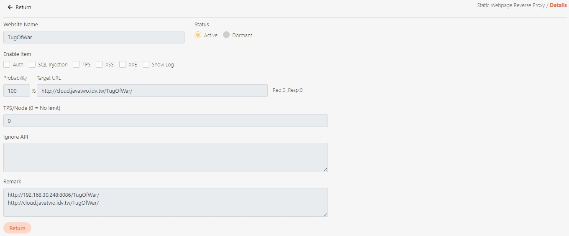Select the Dormant status radio button

[x=226, y=35]
